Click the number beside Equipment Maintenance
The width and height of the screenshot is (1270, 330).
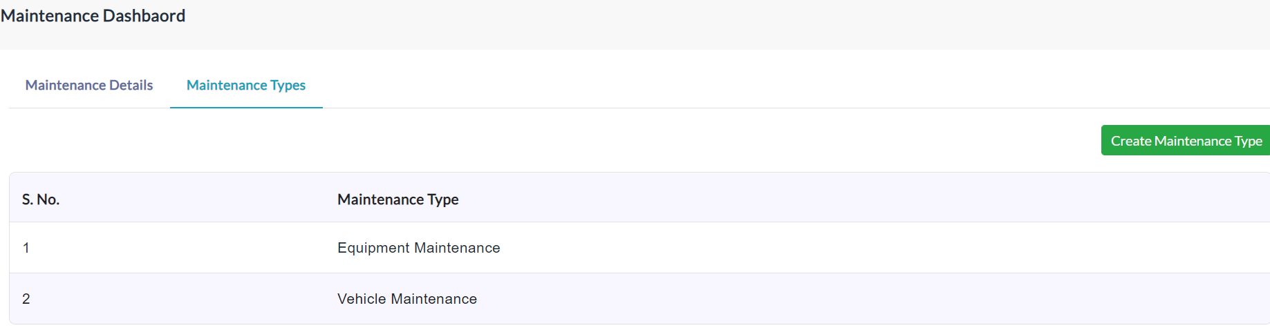(x=26, y=248)
